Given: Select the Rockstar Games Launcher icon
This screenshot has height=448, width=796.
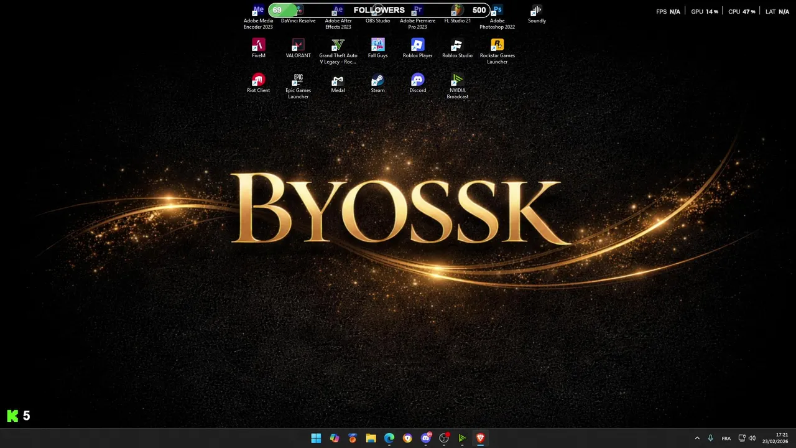Looking at the screenshot, I should pos(497,52).
